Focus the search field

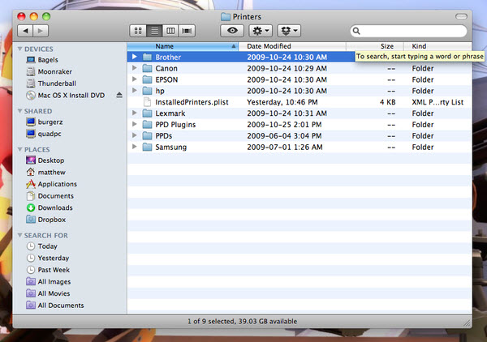pos(408,31)
